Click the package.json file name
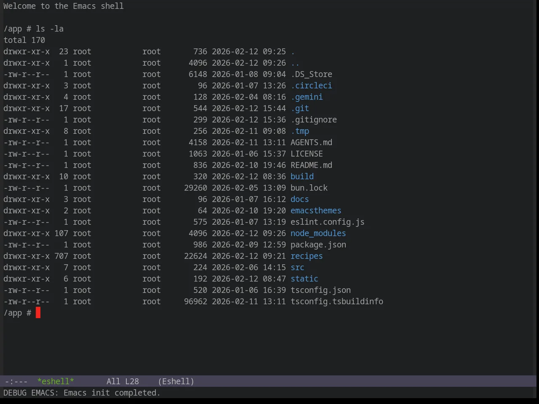 318,245
